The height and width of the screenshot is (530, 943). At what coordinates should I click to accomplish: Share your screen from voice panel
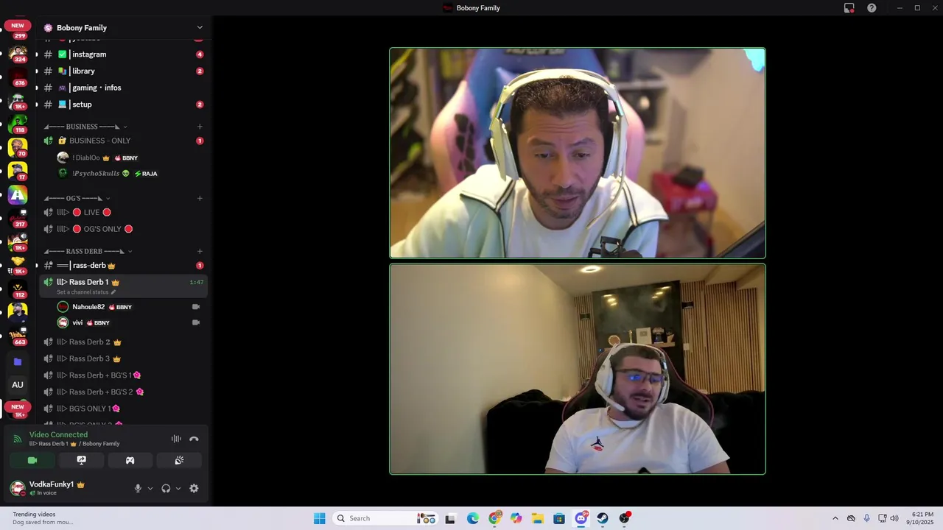[x=81, y=460]
